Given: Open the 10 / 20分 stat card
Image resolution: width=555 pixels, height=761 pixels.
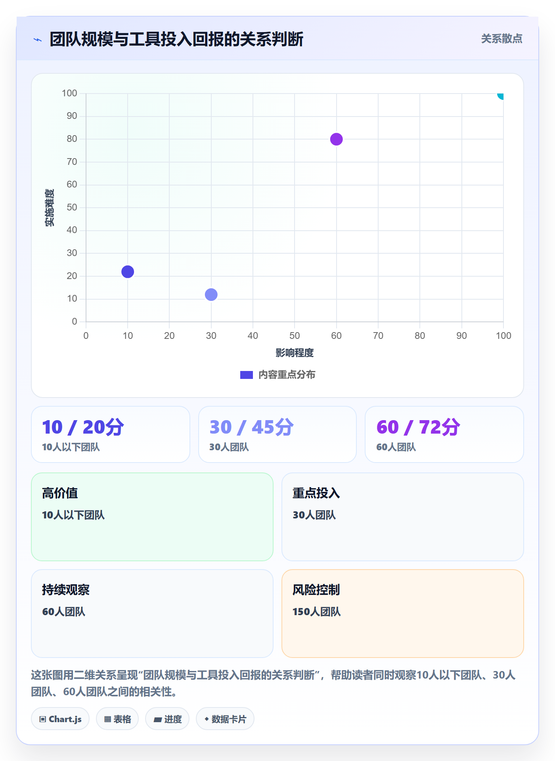Looking at the screenshot, I should [x=111, y=434].
